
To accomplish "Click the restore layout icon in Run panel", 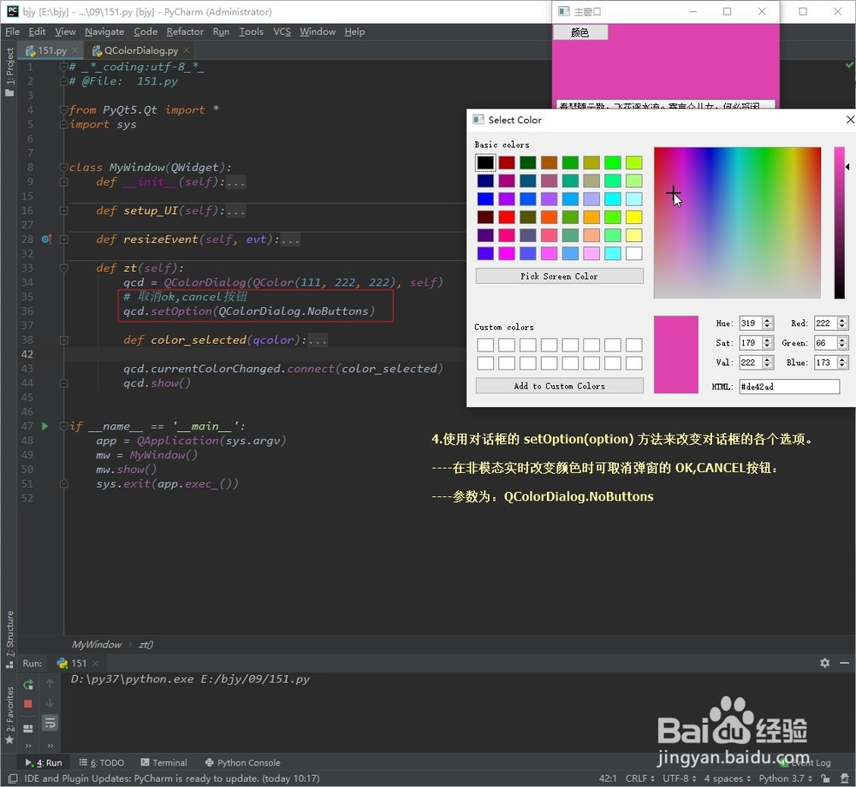I will click(28, 728).
